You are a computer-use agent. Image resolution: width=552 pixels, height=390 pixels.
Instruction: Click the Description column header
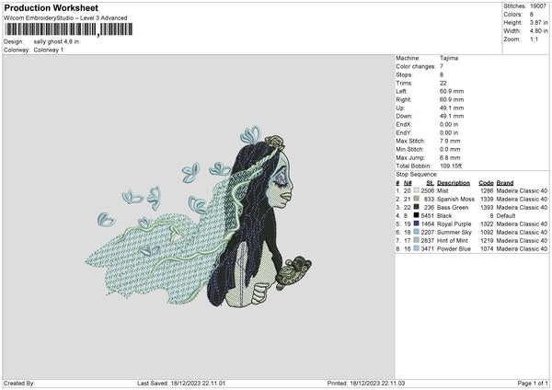click(x=454, y=181)
